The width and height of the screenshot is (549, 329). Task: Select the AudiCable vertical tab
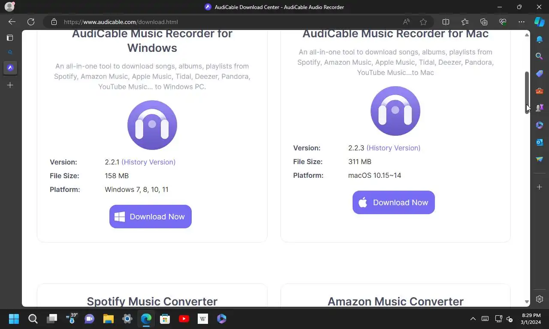10,68
